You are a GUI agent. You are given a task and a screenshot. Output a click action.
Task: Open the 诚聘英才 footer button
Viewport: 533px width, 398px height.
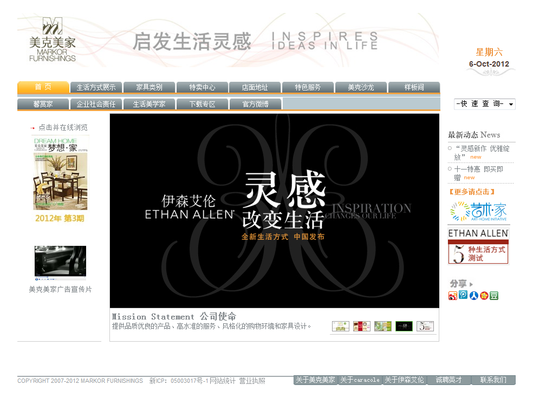[x=448, y=380]
